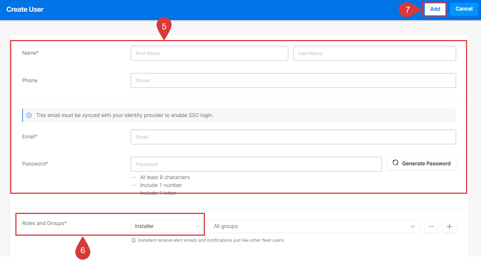Screen dimensions: 481x260
Task: Click into the Last Name field
Action: click(x=374, y=53)
